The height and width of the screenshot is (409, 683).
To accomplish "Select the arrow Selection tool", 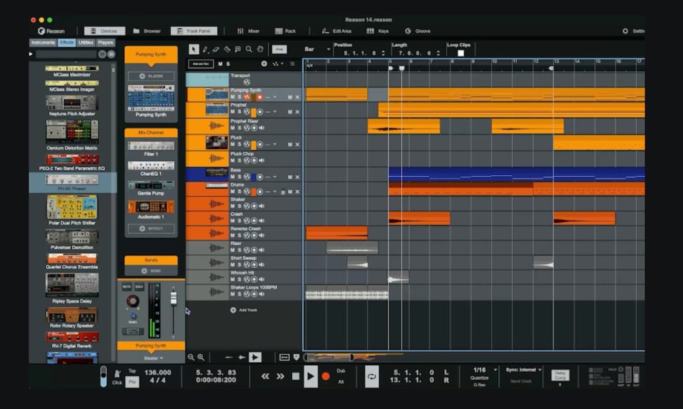I will coord(194,50).
